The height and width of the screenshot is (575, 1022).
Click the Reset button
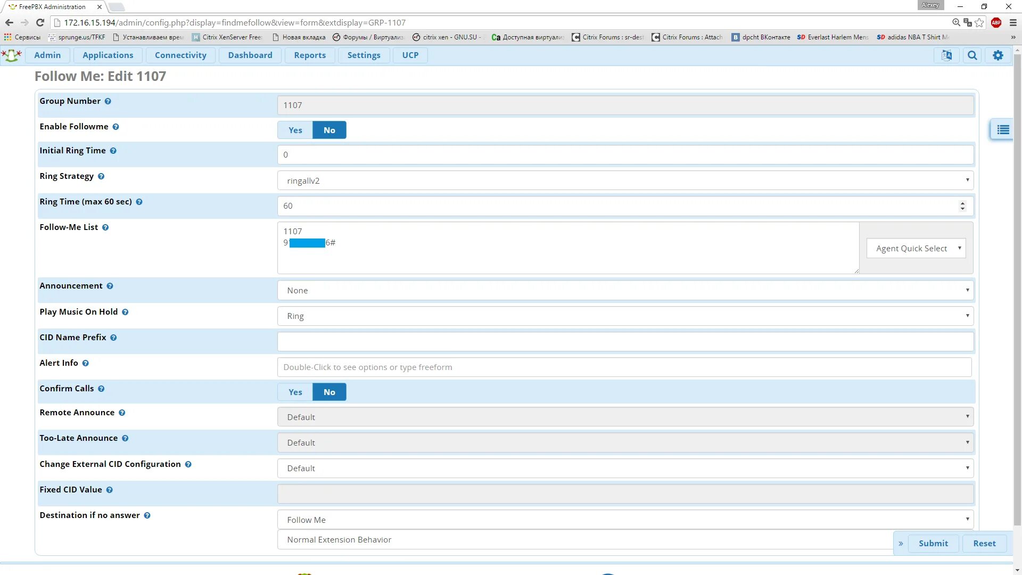(984, 543)
